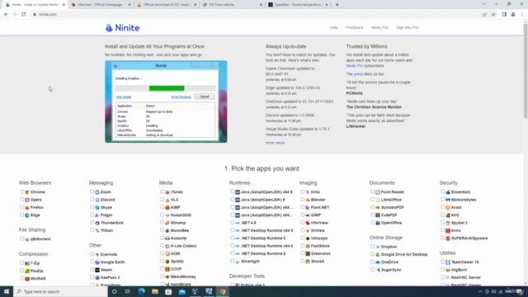Click the iTunes icon under Media
Image resolution: width=528 pixels, height=297 pixels.
click(x=167, y=192)
